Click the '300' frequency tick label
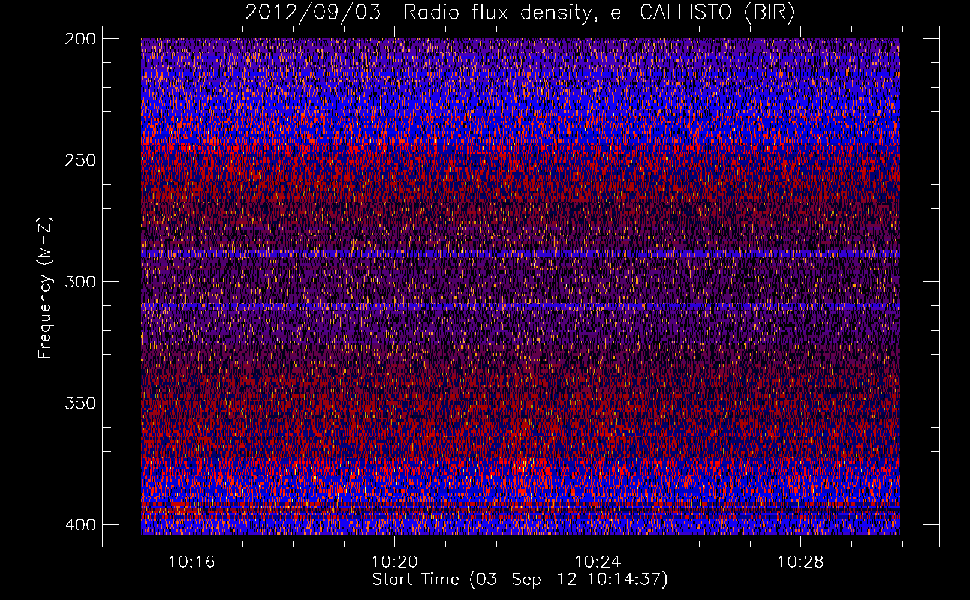This screenshot has height=600, width=970. point(80,281)
